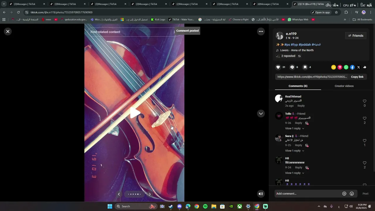Switch to (4)Messages | TikTok tab
Screen dimensions: 375x211
point(271,4)
